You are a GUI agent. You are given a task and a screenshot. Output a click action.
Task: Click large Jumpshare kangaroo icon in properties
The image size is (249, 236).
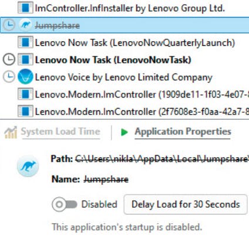[28, 166]
